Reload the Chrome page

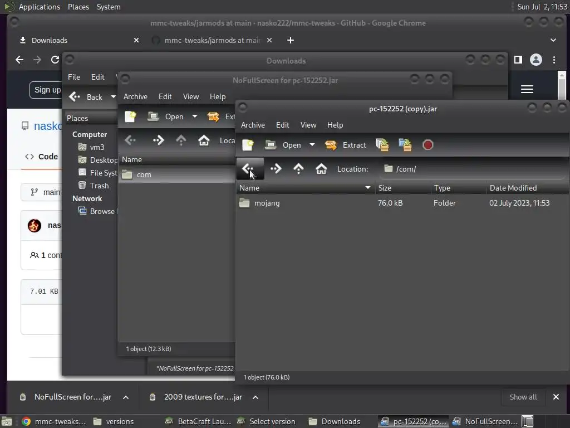(x=55, y=60)
